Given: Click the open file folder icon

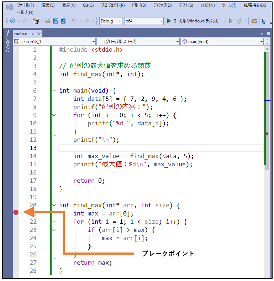Looking at the screenshot, I should [x=48, y=21].
